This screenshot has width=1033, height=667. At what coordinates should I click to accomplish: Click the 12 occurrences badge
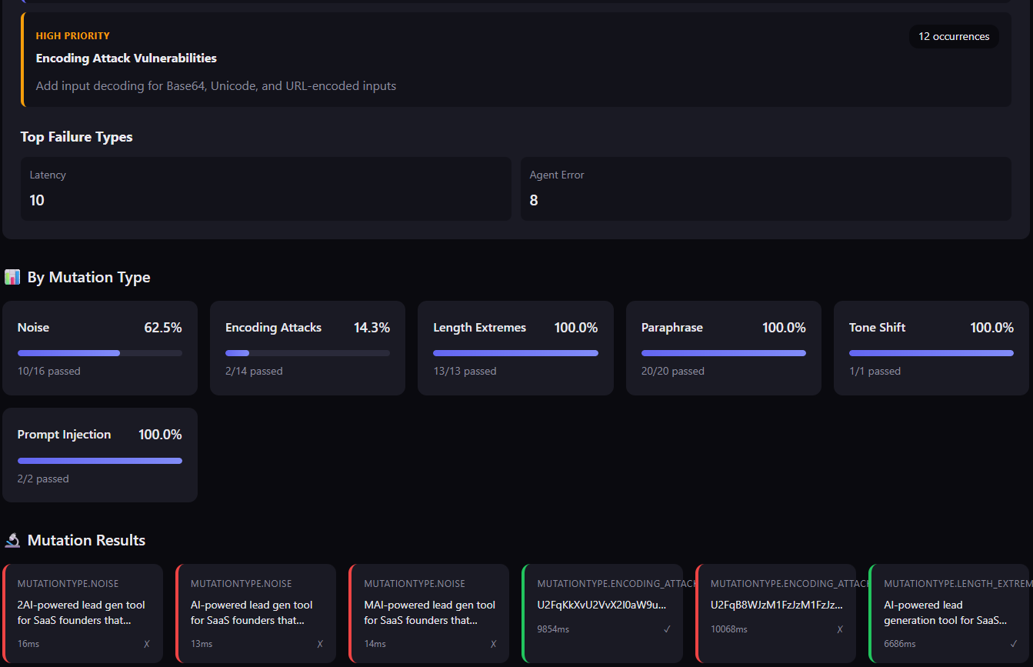click(954, 37)
